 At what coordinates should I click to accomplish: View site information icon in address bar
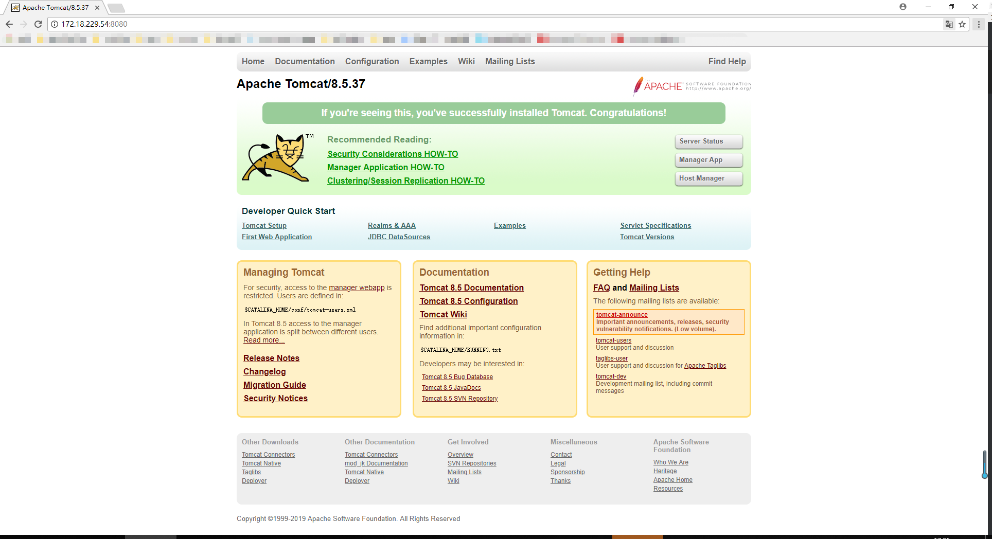coord(55,24)
